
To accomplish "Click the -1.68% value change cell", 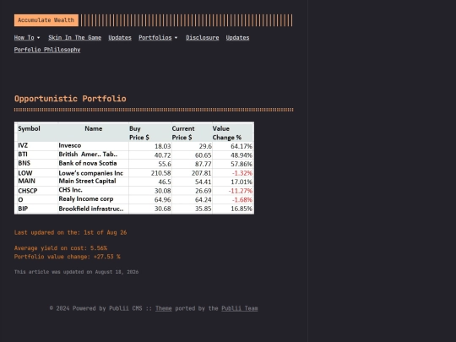I will pyautogui.click(x=242, y=200).
